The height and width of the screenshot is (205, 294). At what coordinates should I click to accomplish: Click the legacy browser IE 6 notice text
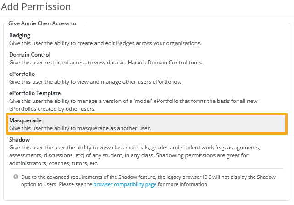(x=138, y=177)
